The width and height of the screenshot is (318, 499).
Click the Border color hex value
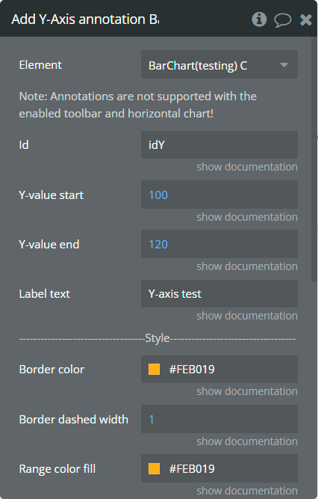[x=192, y=370]
